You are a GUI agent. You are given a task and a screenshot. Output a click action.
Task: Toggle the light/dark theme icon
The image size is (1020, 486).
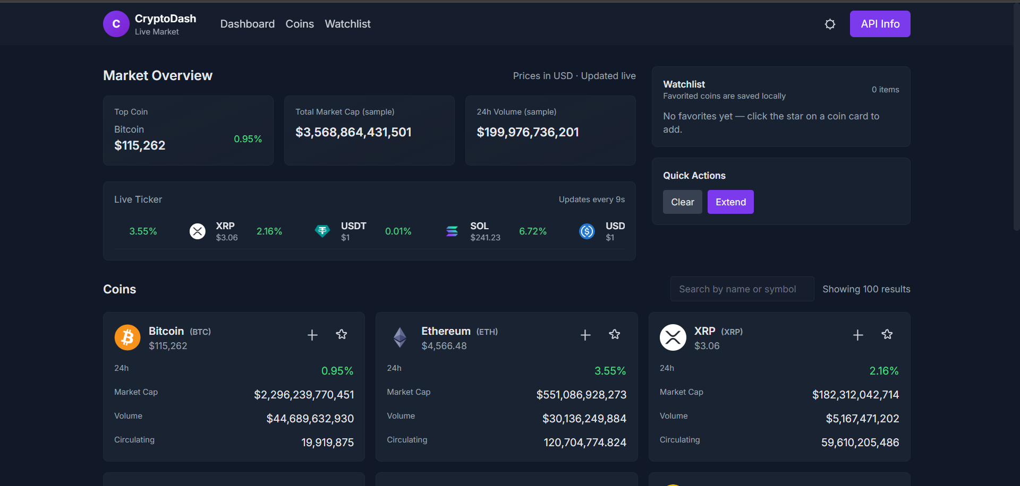point(830,24)
